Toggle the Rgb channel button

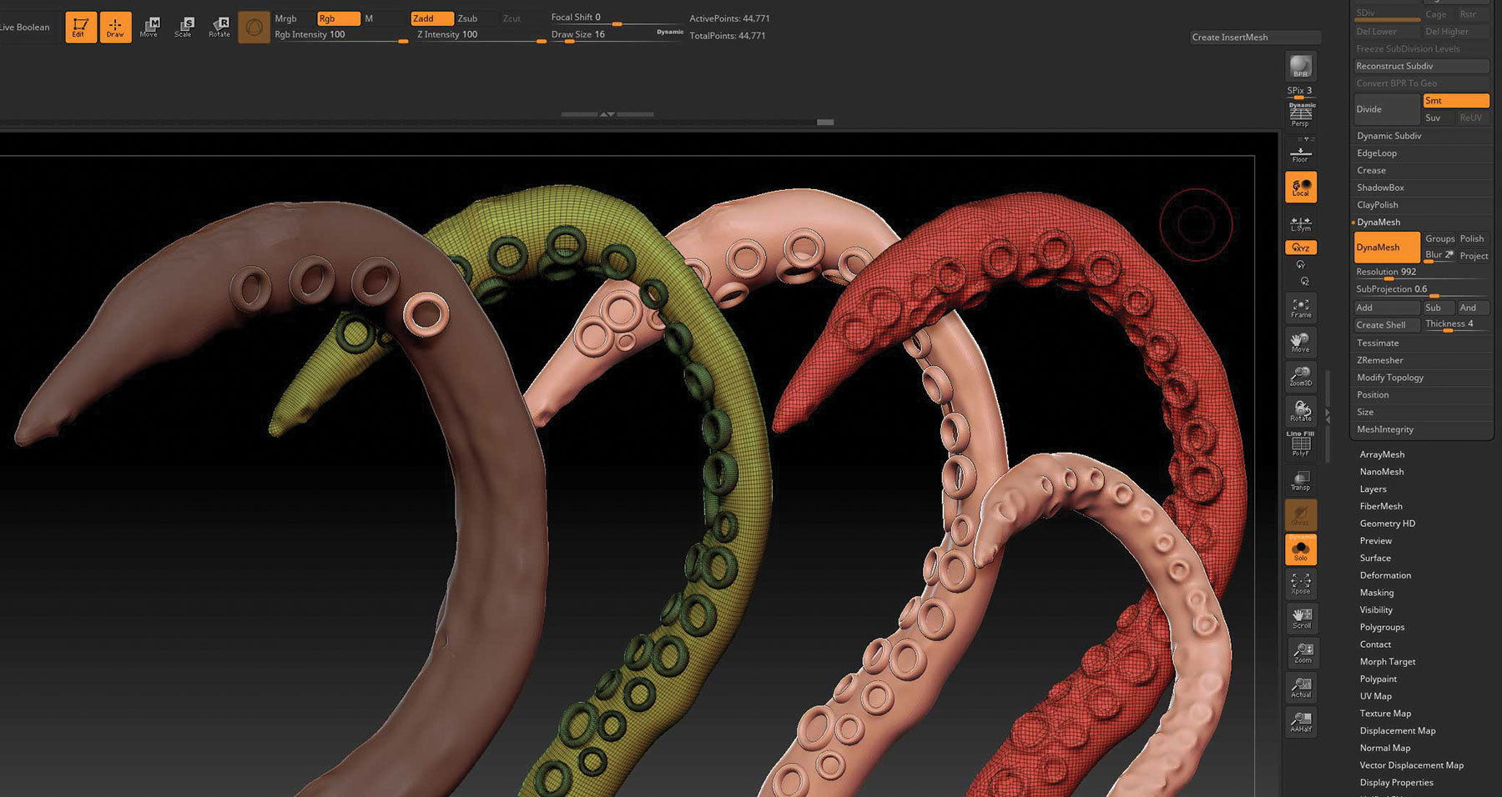[338, 18]
